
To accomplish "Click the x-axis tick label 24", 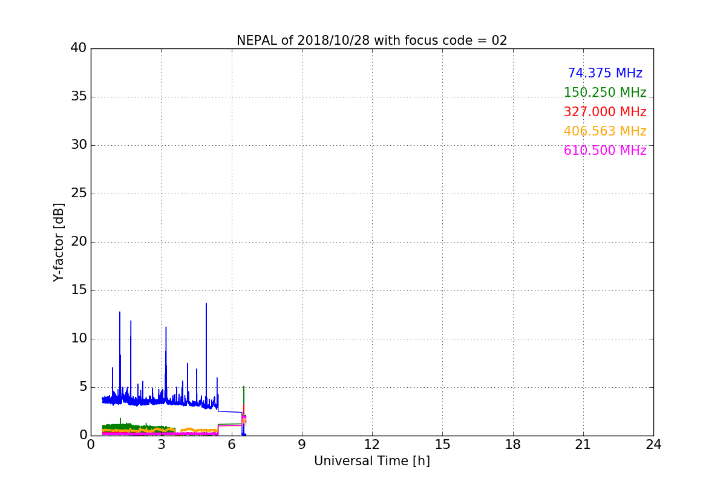I will [653, 445].
